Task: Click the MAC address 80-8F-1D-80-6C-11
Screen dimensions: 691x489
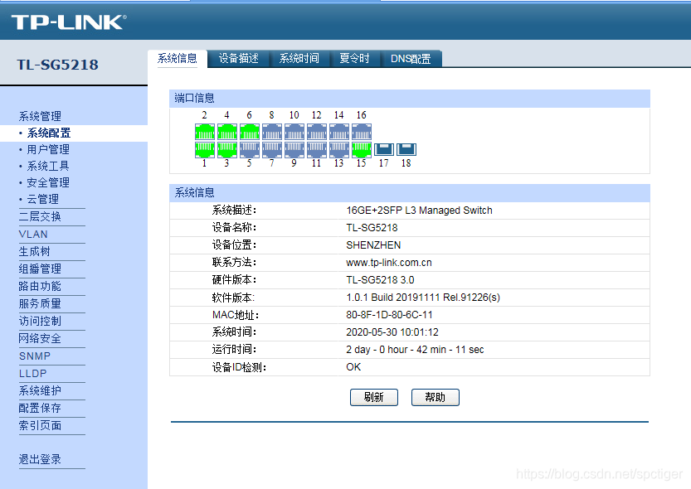Action: click(390, 315)
